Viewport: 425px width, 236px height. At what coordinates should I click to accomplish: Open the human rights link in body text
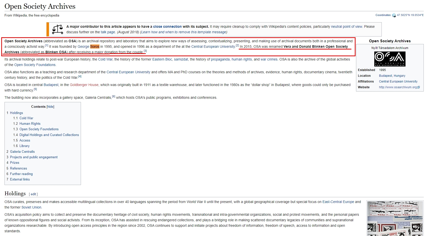pos(242,59)
